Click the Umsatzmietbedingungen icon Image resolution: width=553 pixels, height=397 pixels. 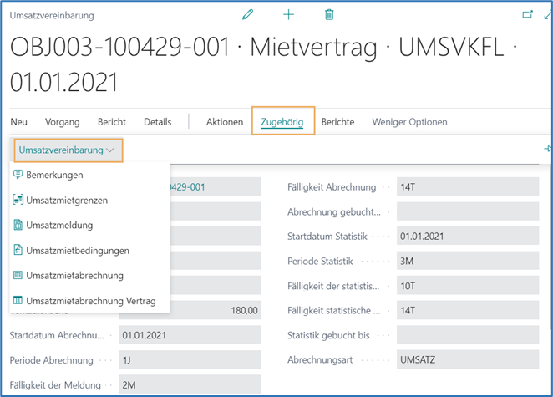18,250
